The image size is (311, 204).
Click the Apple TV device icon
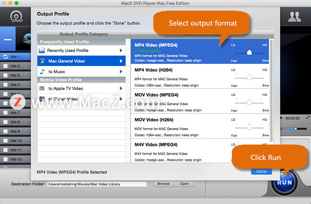click(x=42, y=88)
